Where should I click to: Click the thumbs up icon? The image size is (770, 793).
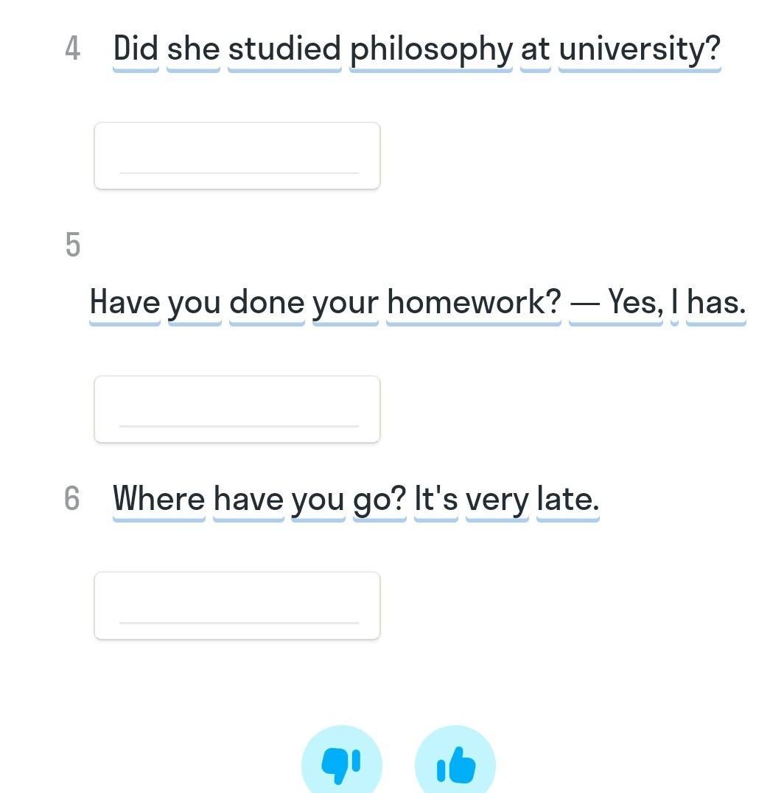pos(455,765)
